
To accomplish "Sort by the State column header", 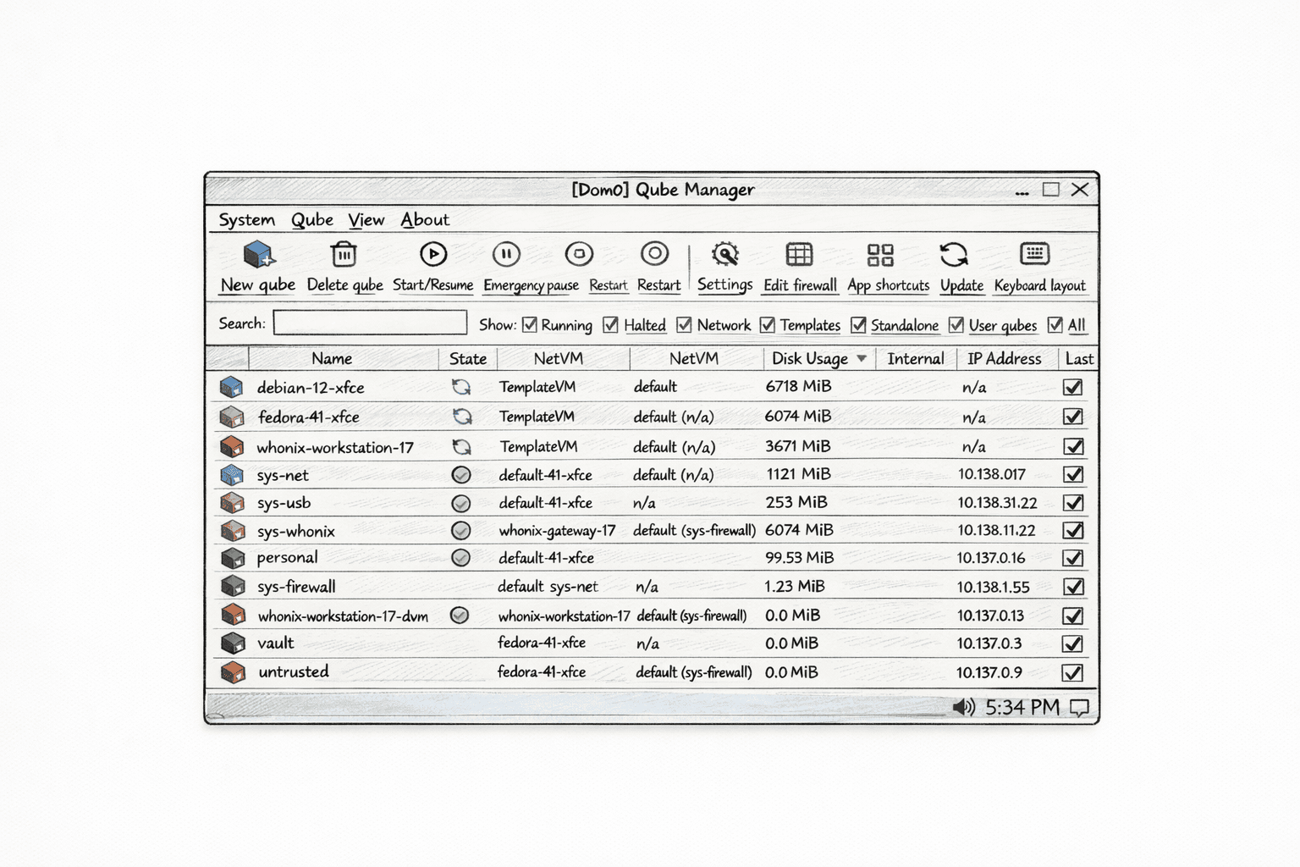I will point(468,359).
